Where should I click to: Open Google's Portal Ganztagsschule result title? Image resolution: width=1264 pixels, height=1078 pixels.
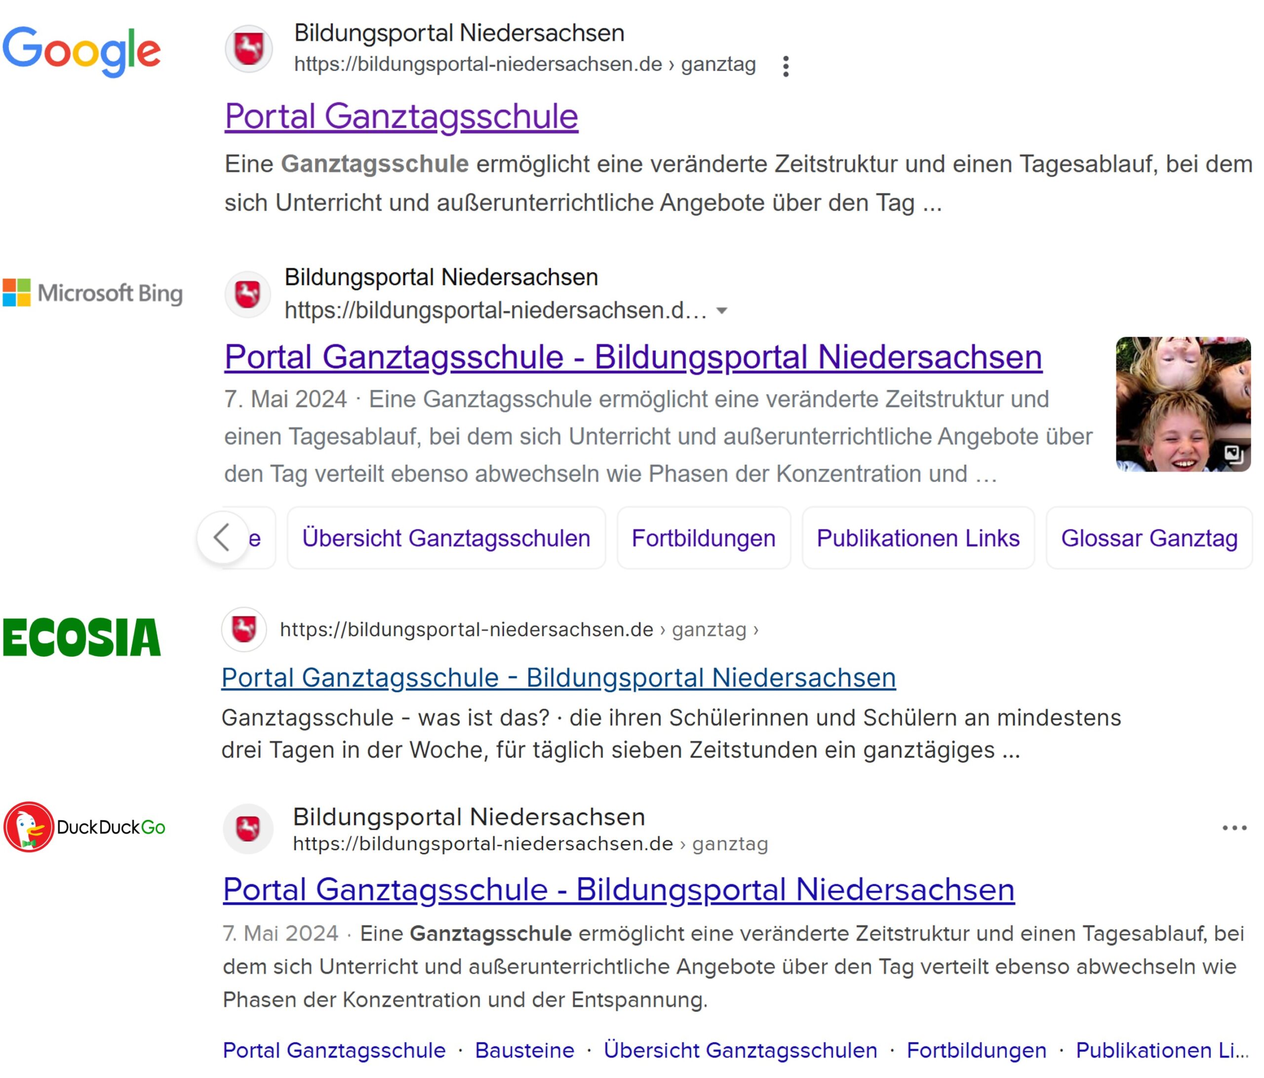(401, 116)
